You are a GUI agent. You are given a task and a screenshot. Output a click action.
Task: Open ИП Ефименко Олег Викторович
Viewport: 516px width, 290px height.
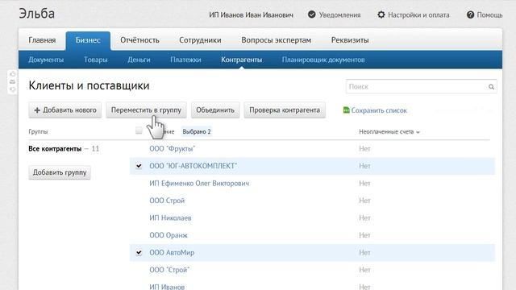199,184
